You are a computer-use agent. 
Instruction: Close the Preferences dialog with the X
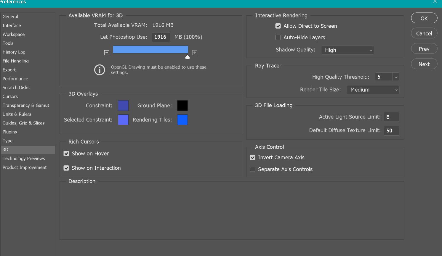pyautogui.click(x=435, y=2)
